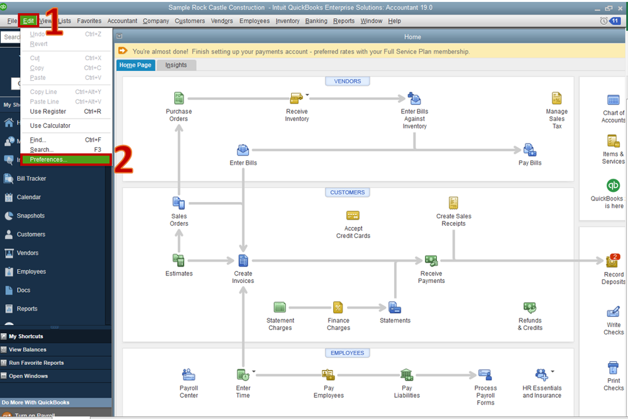Click the Pay Liabilities icon
The height and width of the screenshot is (419, 628).
pyautogui.click(x=407, y=375)
